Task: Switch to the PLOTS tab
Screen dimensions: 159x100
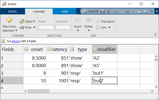Action: pyautogui.click(x=12, y=12)
